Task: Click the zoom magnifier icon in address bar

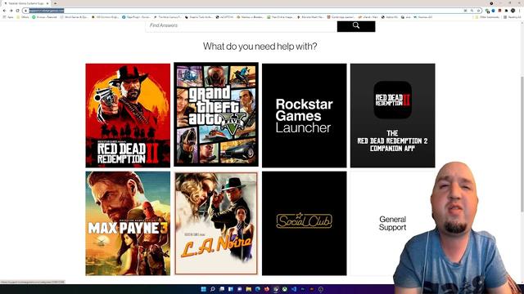Action: [x=472, y=11]
